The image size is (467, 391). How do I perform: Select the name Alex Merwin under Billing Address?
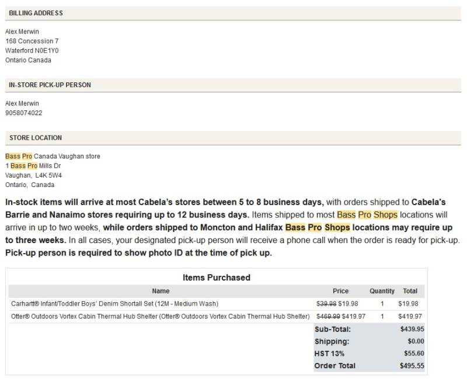[22, 32]
